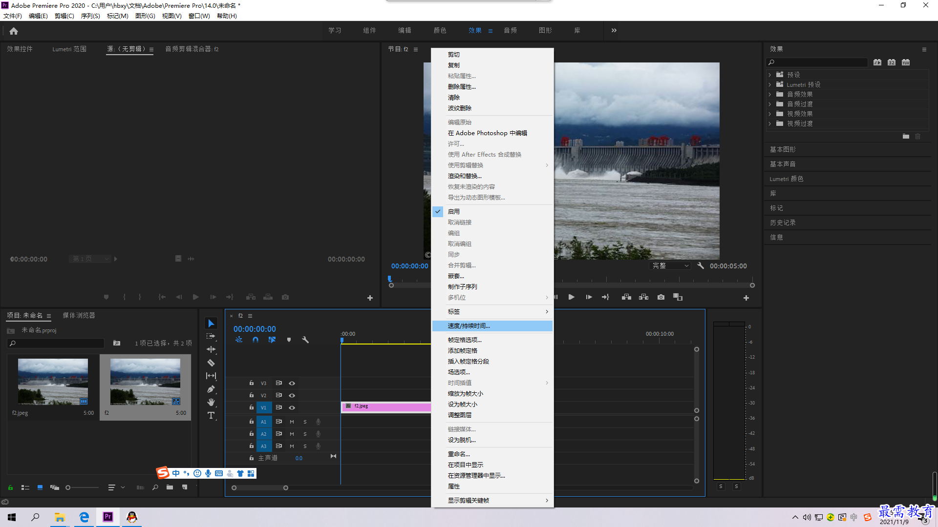Open workspace overflow chevron menu
This screenshot has height=527, width=938.
tap(614, 30)
